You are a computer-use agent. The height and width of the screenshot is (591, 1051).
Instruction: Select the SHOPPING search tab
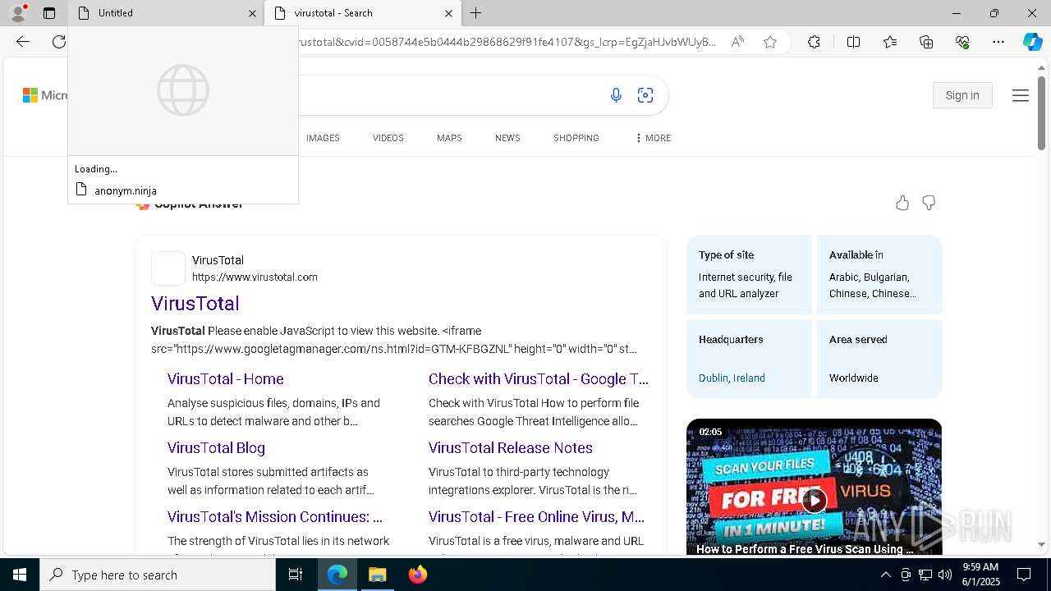576,138
